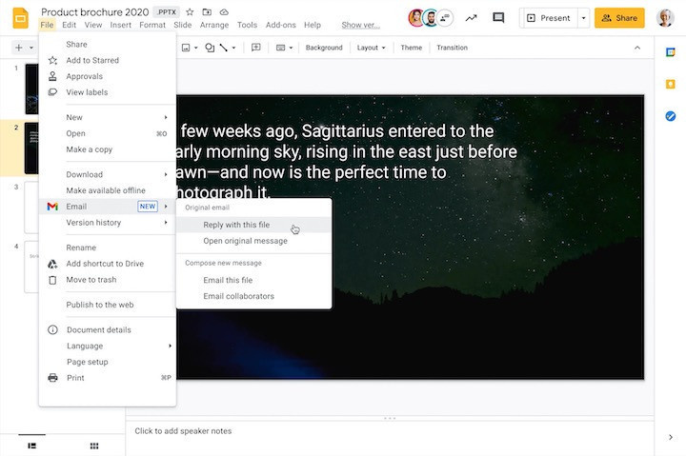
Task: Select Email this file
Action: coord(253,280)
